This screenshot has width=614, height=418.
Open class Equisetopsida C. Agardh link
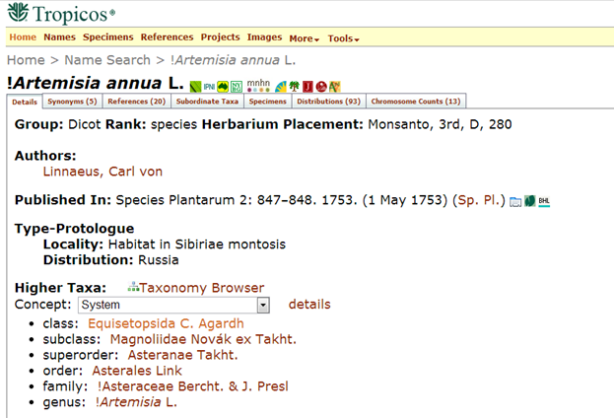(x=166, y=323)
